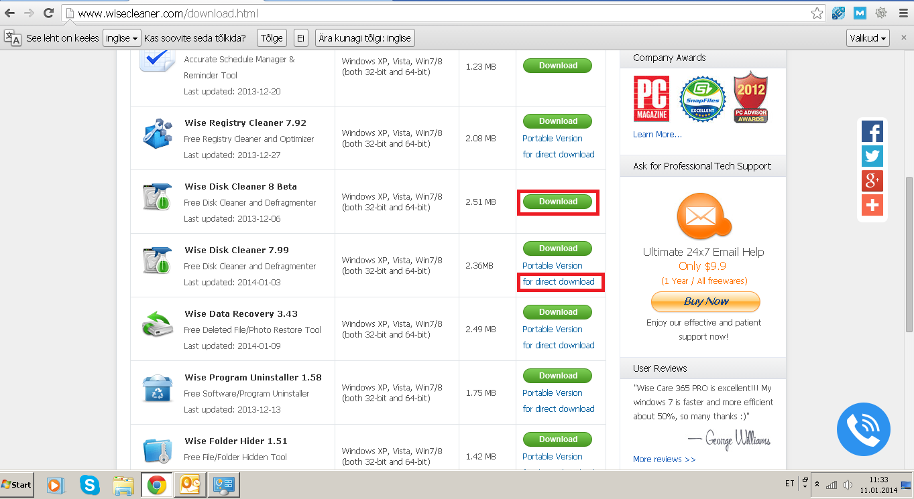Download Wise Registry Cleaner 7.92
The image size is (914, 499).
558,121
